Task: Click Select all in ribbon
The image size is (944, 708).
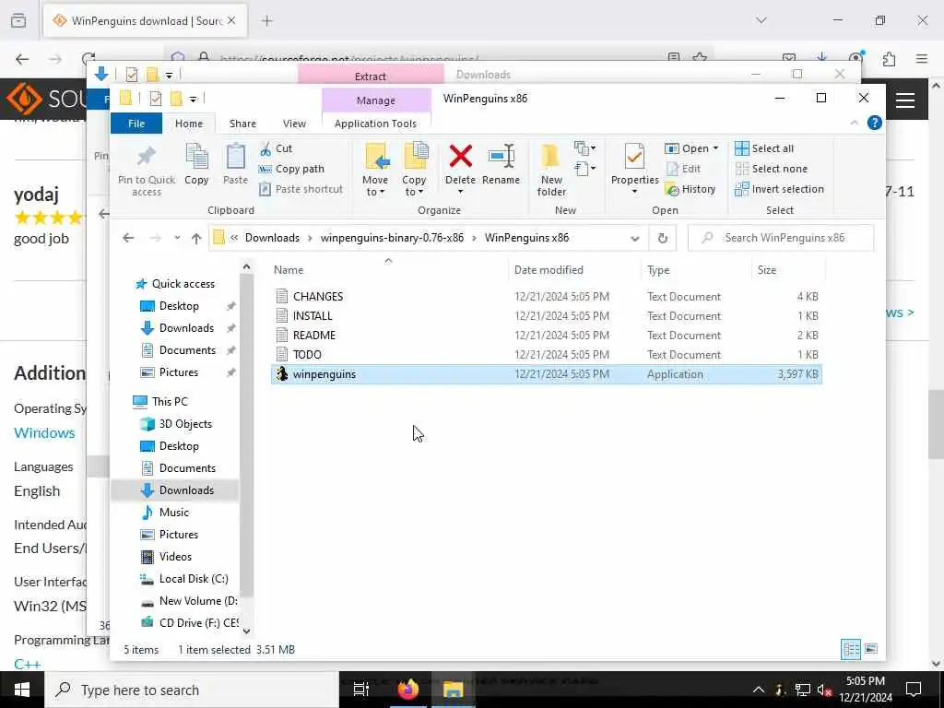Action: (764, 148)
